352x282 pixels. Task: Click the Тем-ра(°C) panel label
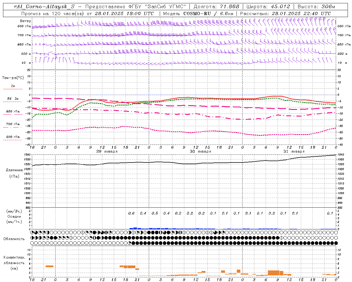(x=13, y=78)
